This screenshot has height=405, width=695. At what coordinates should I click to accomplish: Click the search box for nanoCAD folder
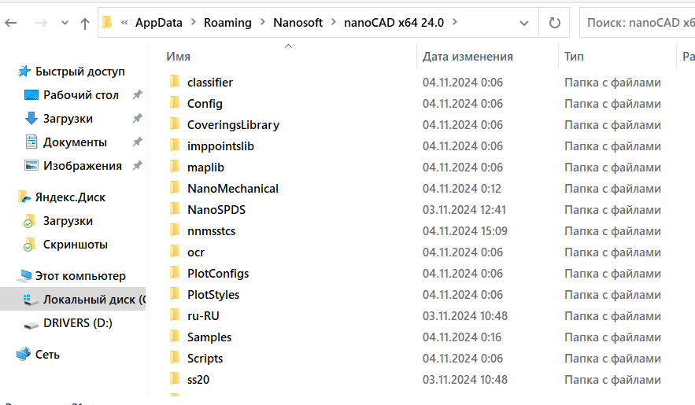(x=638, y=23)
